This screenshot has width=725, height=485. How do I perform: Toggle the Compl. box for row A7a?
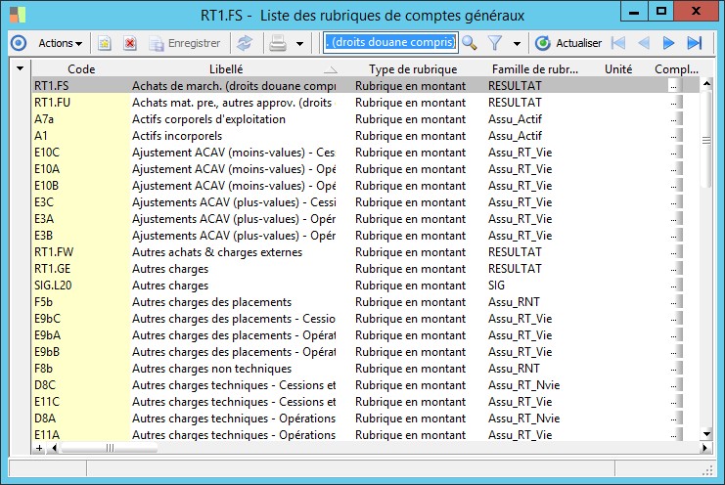pos(673,119)
